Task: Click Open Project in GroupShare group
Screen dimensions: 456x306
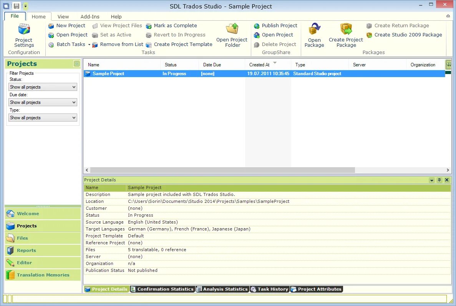Action: [x=274, y=35]
